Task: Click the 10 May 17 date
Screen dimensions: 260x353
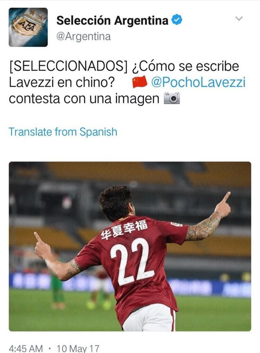Action: pyautogui.click(x=78, y=349)
